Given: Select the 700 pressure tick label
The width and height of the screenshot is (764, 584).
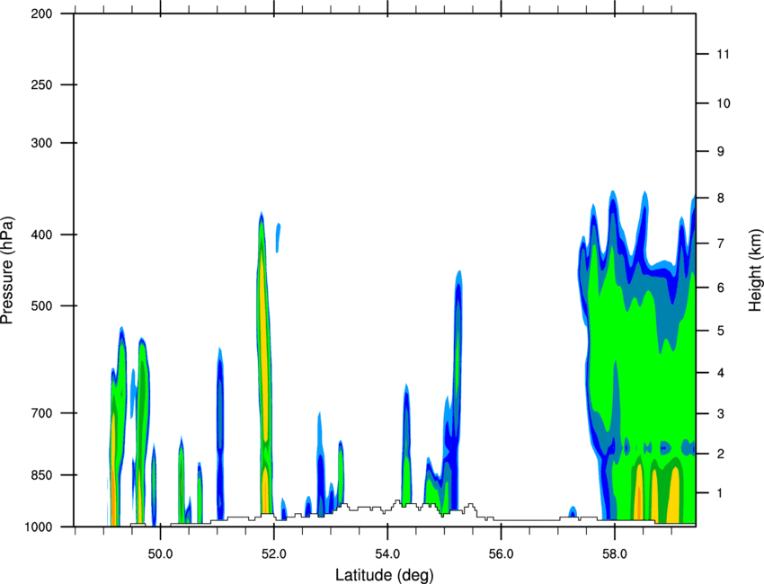Looking at the screenshot, I should click(41, 413).
